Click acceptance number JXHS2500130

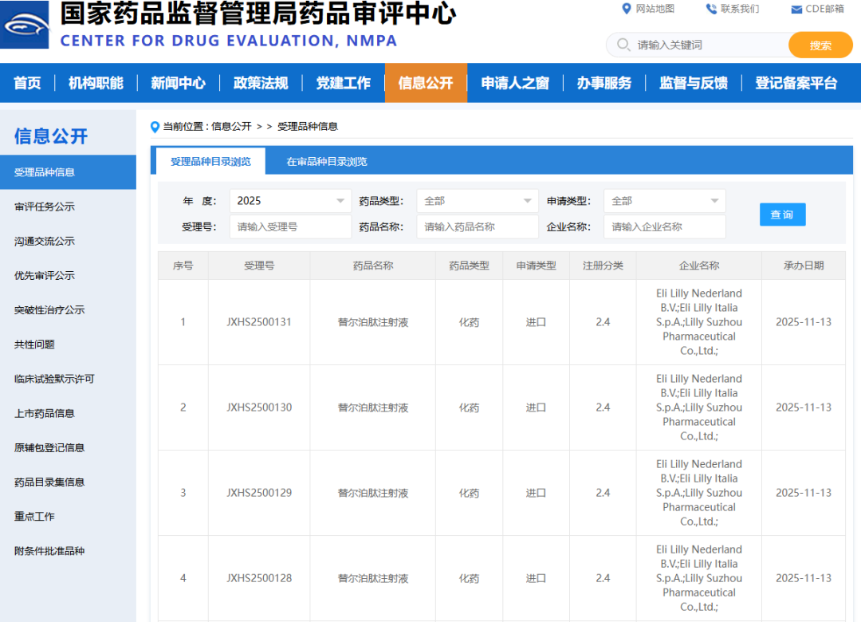pos(259,407)
